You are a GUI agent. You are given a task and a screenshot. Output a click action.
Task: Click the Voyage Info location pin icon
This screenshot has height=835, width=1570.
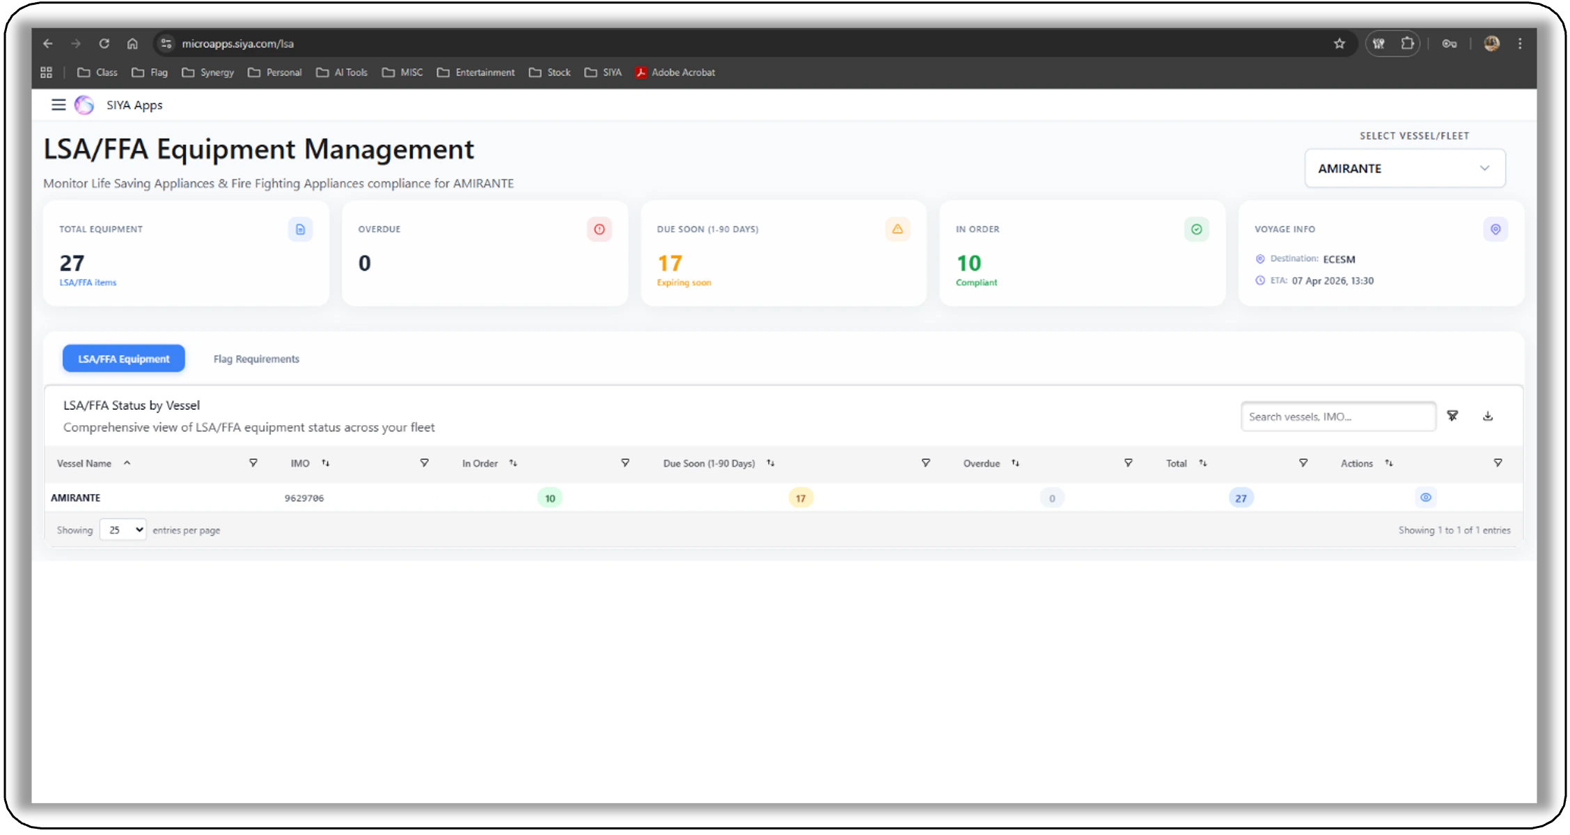point(1495,230)
